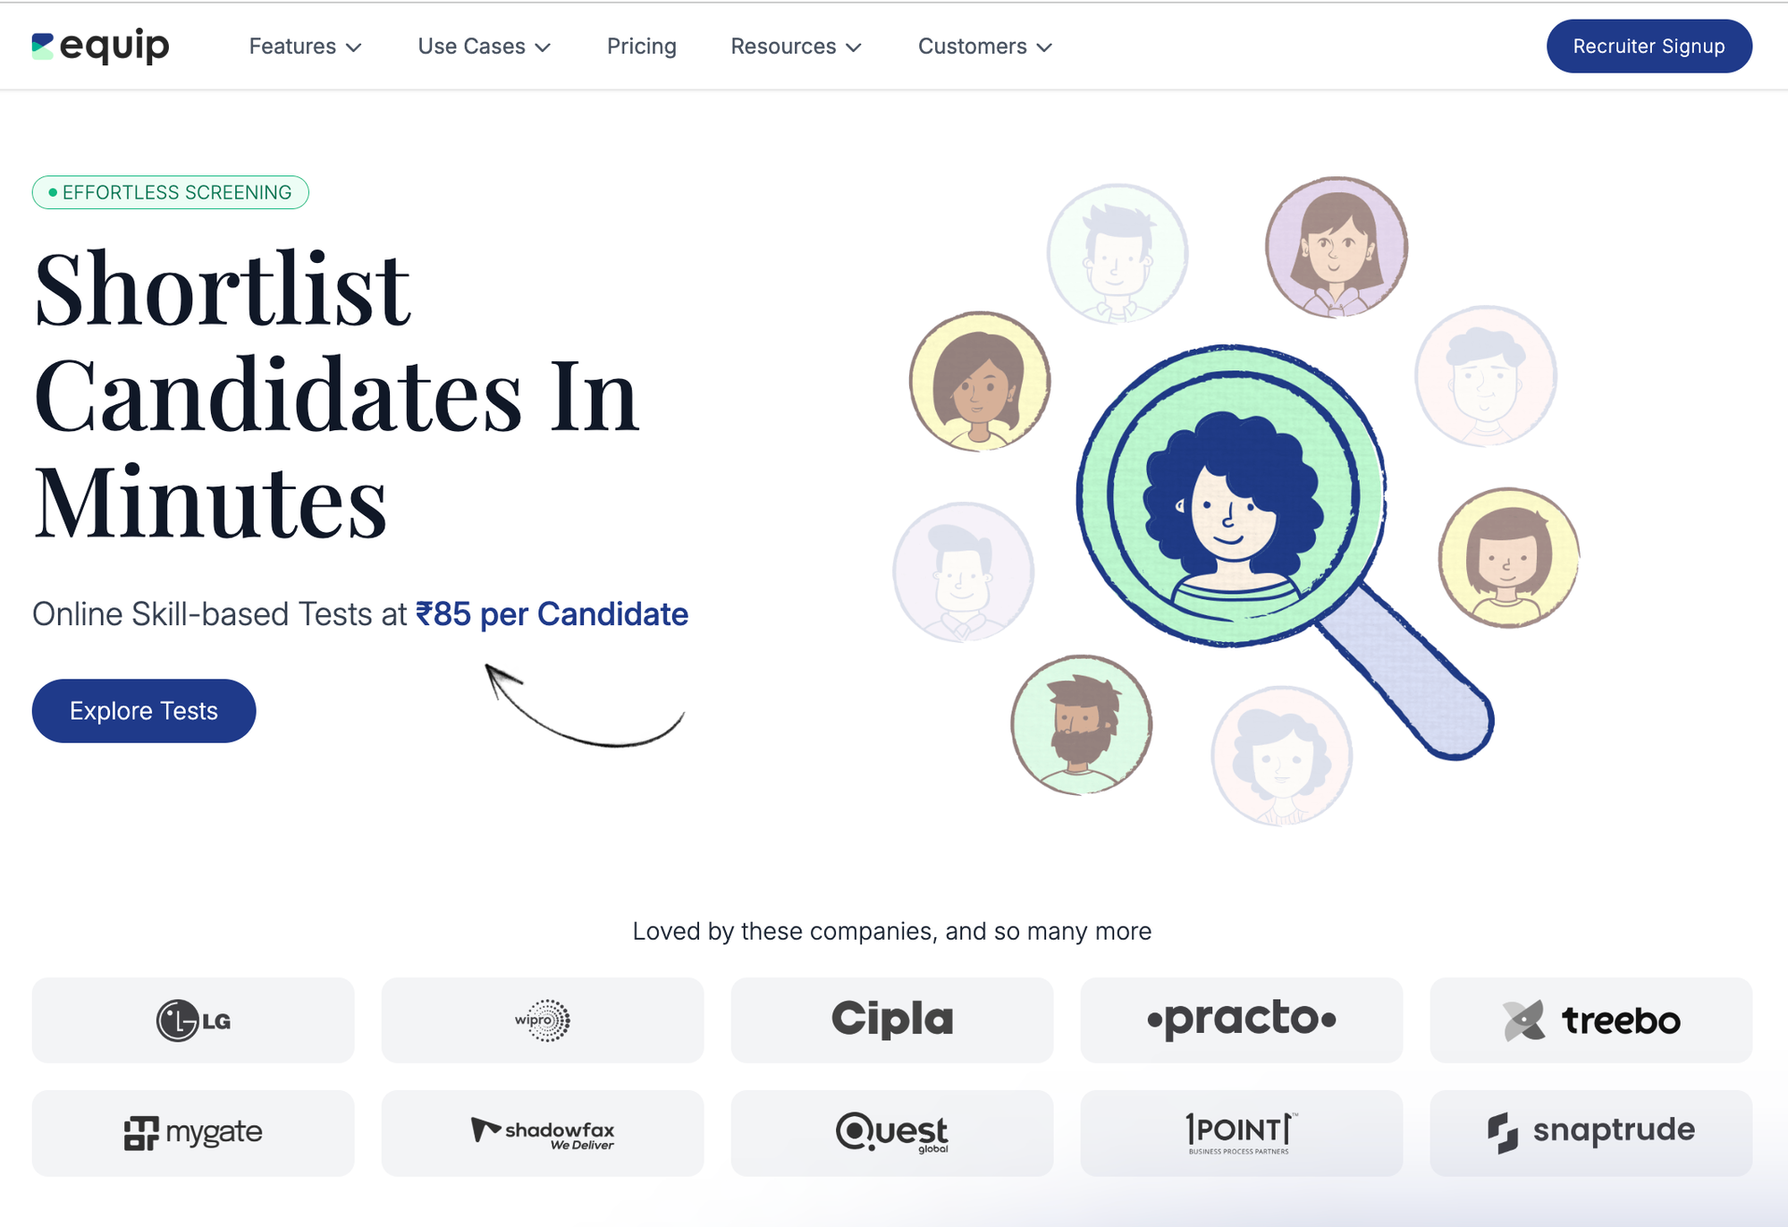Expand the Features dropdown menu
The image size is (1788, 1227).
click(305, 46)
